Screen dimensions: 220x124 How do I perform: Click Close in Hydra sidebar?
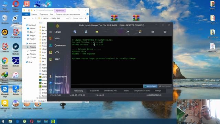click(x=57, y=90)
